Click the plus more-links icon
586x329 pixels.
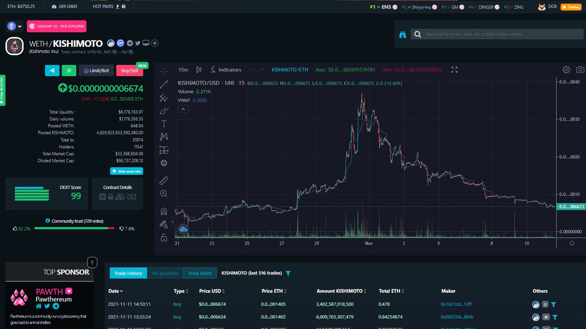tap(155, 43)
